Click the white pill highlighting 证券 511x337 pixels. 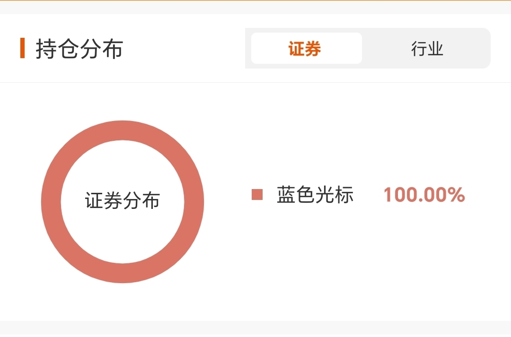coord(307,48)
